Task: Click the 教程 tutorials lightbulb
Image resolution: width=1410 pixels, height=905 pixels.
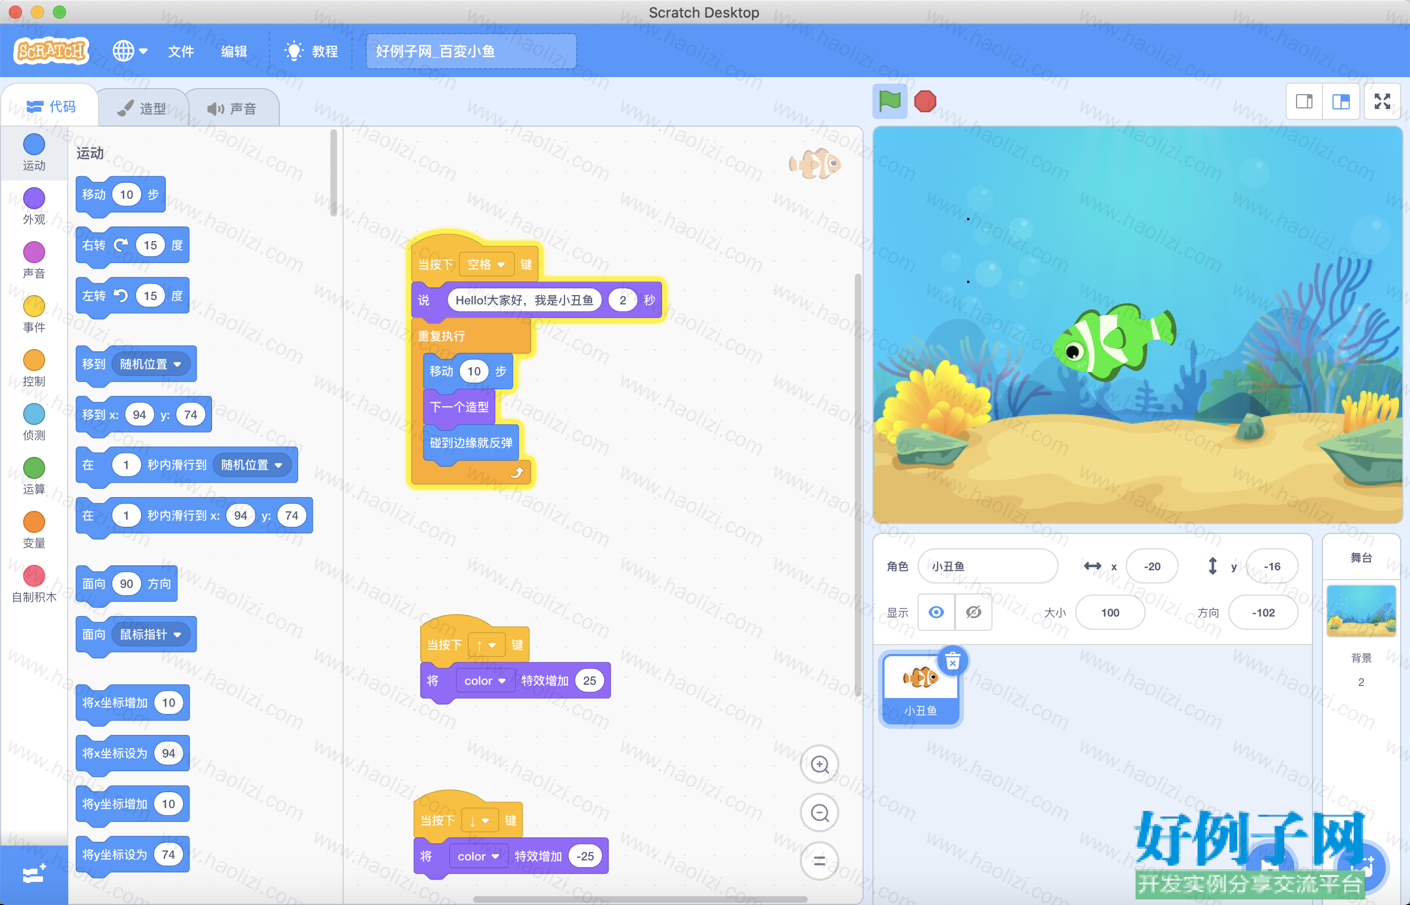Action: pyautogui.click(x=311, y=51)
